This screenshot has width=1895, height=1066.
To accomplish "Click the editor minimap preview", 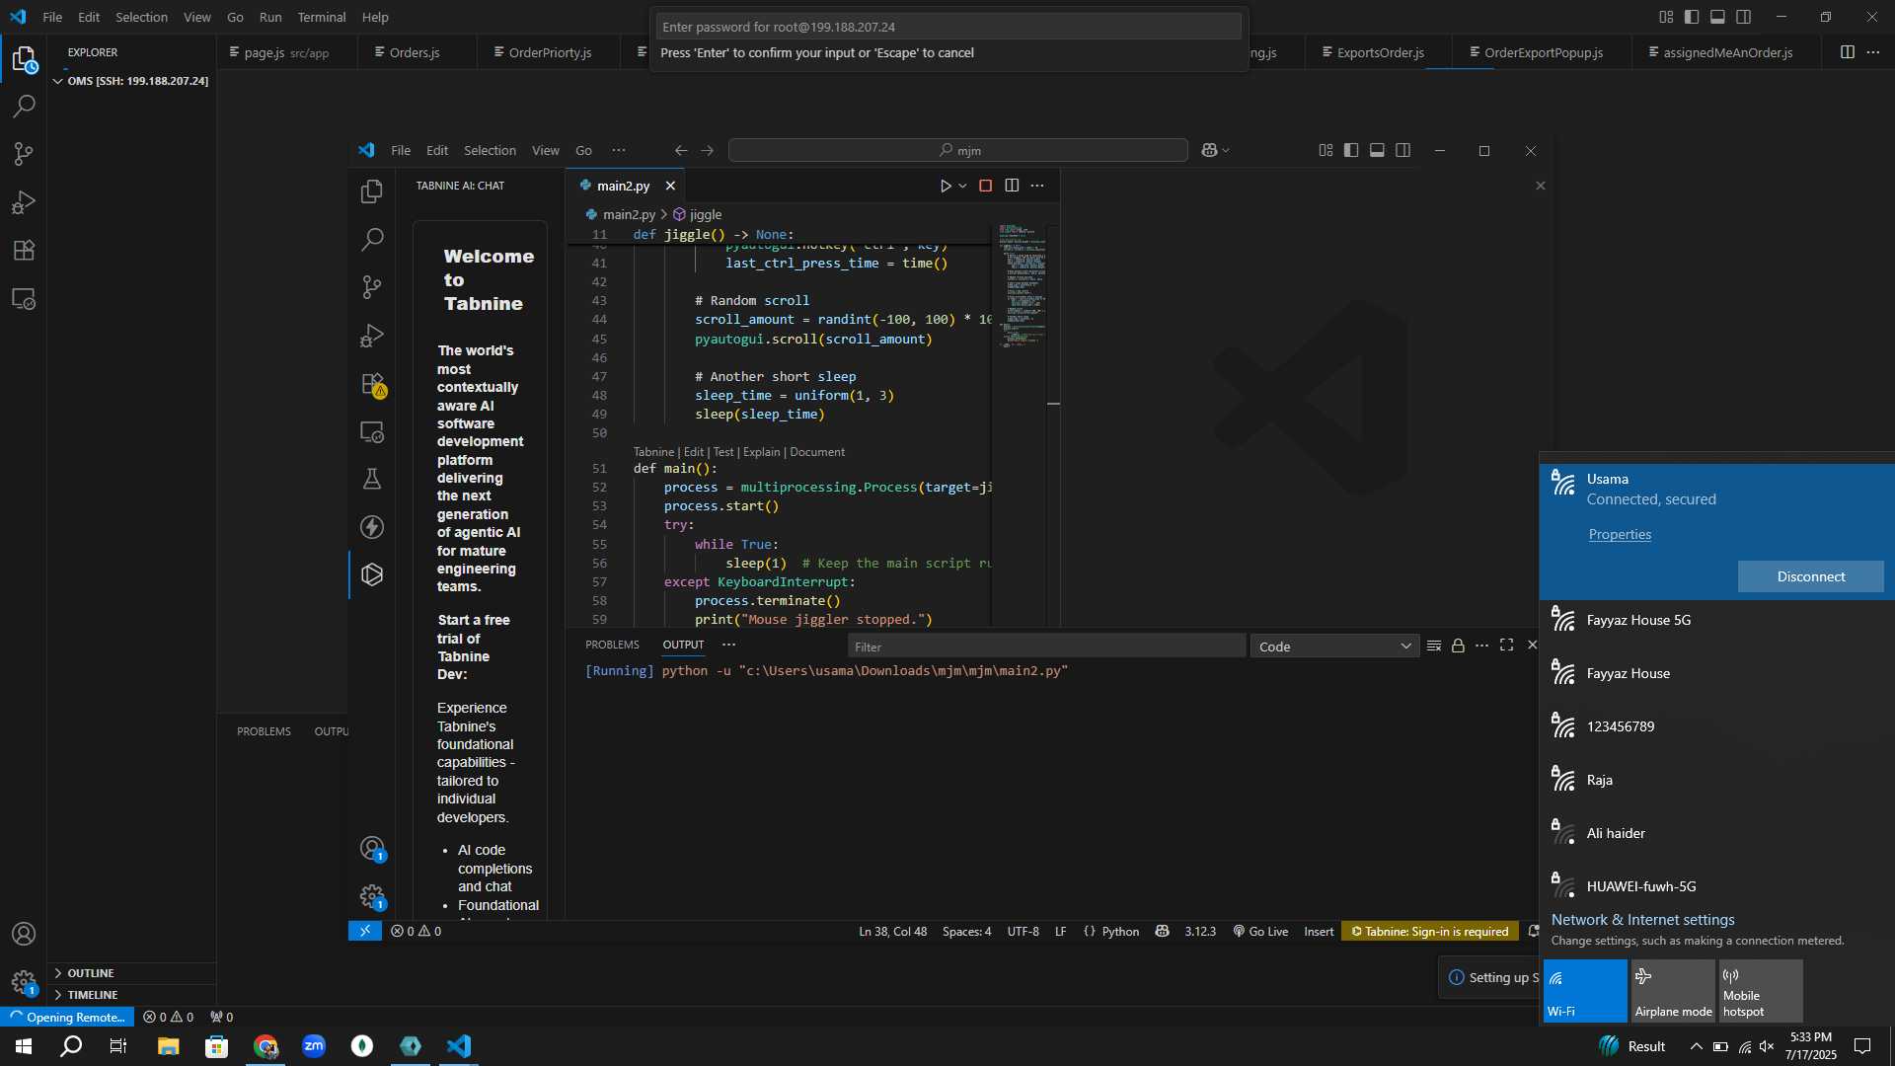I will click(x=1021, y=286).
